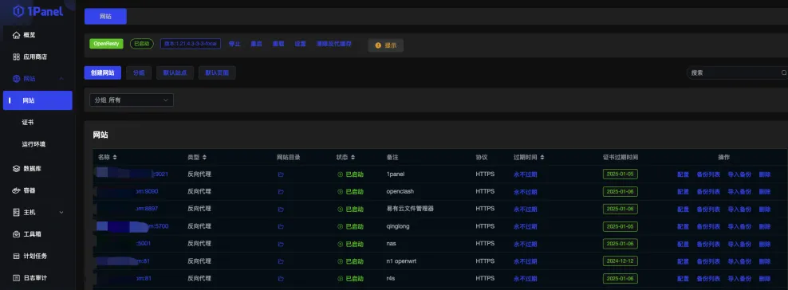This screenshot has height=290, width=788.
Task: Collapse the 网站 sidebar menu chevron
Action: pyautogui.click(x=61, y=79)
